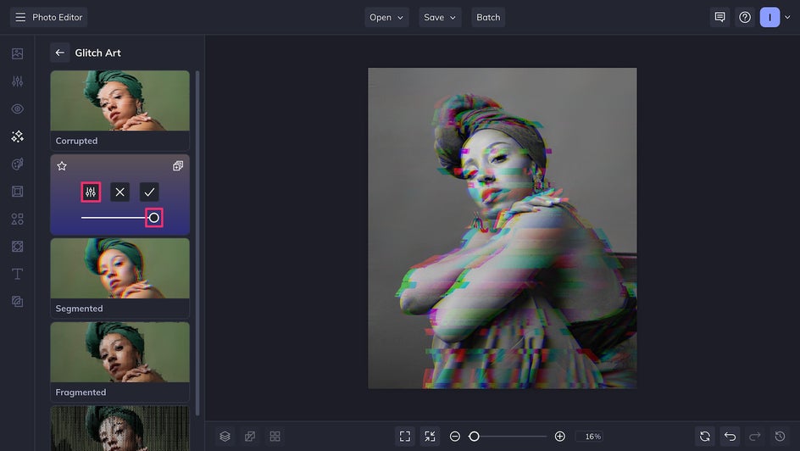800x451 pixels.
Task: Click the reset/refresh arrows icon
Action: 704,437
